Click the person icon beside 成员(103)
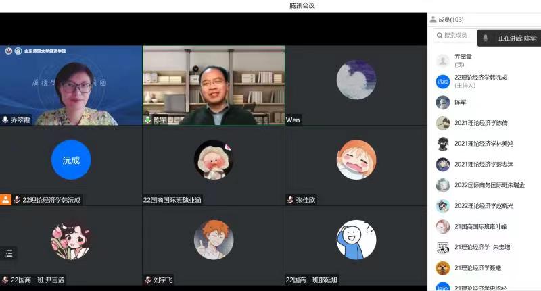Viewport: 541px width, 291px height. (x=433, y=20)
